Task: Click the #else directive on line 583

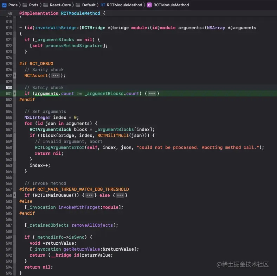Action: 26,201
